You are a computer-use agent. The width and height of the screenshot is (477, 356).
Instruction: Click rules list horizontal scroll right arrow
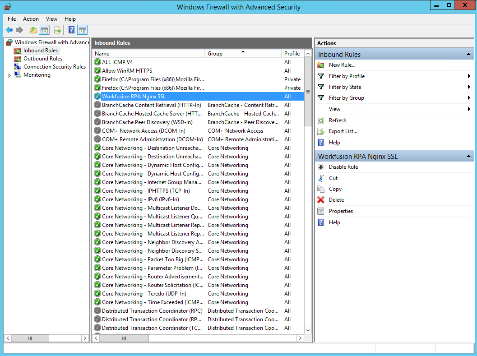[x=300, y=338]
